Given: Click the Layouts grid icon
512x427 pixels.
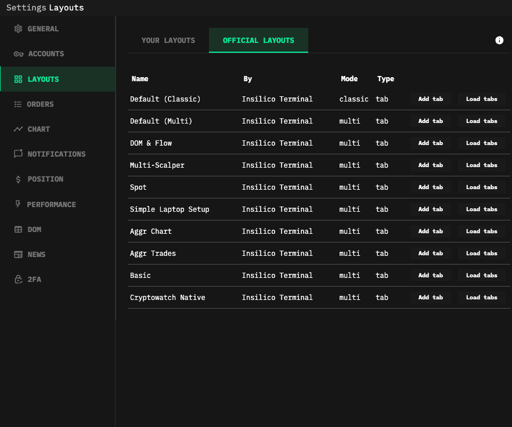Looking at the screenshot, I should tap(19, 79).
